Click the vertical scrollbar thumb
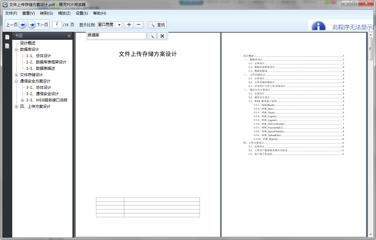Viewport: 376px width, 240px height. [x=371, y=49]
